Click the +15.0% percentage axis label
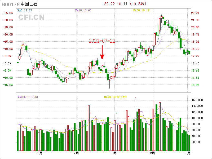This screenshot has width=212, height=159. (8, 42)
